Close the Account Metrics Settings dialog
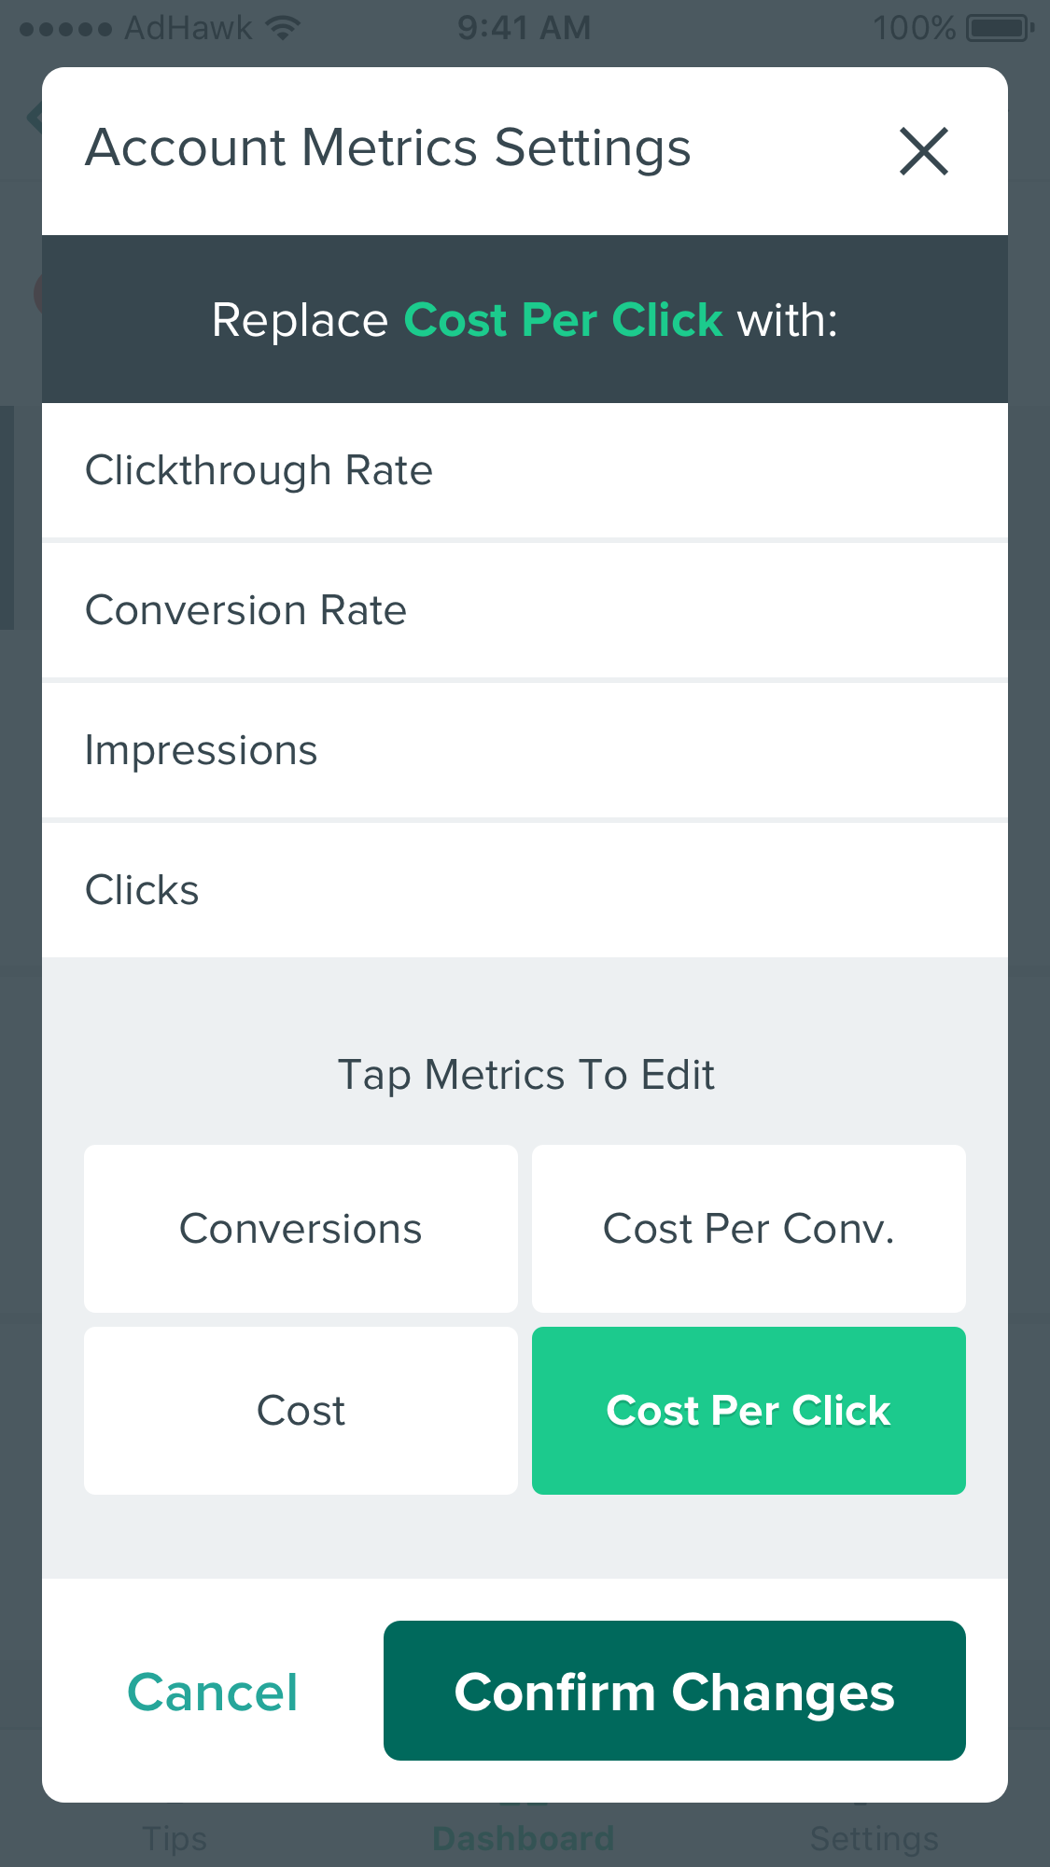The width and height of the screenshot is (1050, 1867). point(924,151)
